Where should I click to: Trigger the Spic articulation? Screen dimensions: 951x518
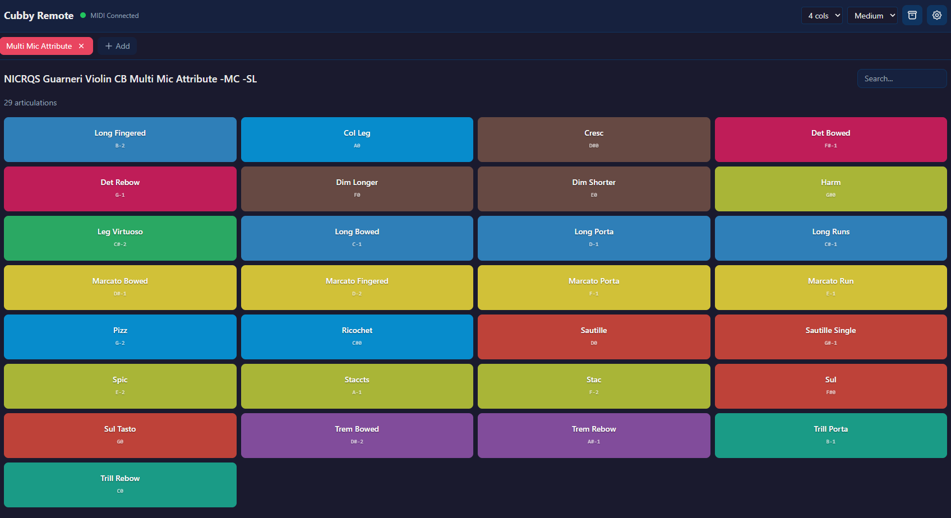(x=120, y=386)
